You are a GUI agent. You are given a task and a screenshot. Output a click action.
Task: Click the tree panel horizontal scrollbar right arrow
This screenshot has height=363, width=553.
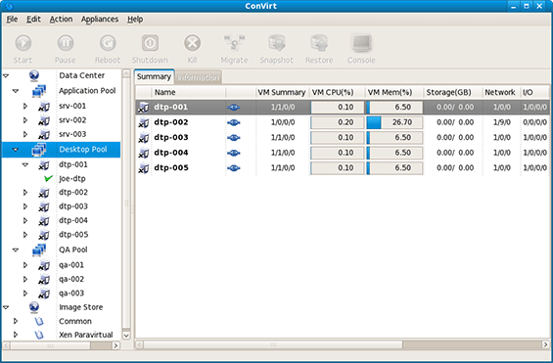click(x=115, y=345)
